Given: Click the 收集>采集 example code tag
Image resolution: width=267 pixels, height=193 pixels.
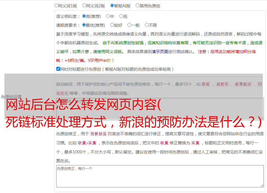Looking at the screenshot, I should click(x=87, y=143).
